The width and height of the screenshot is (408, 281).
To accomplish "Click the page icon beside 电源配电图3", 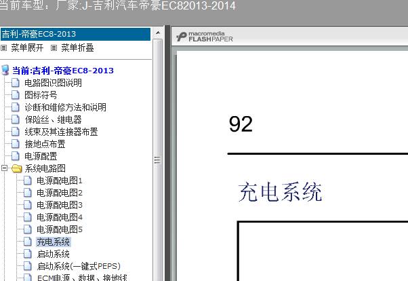I will click(28, 205).
